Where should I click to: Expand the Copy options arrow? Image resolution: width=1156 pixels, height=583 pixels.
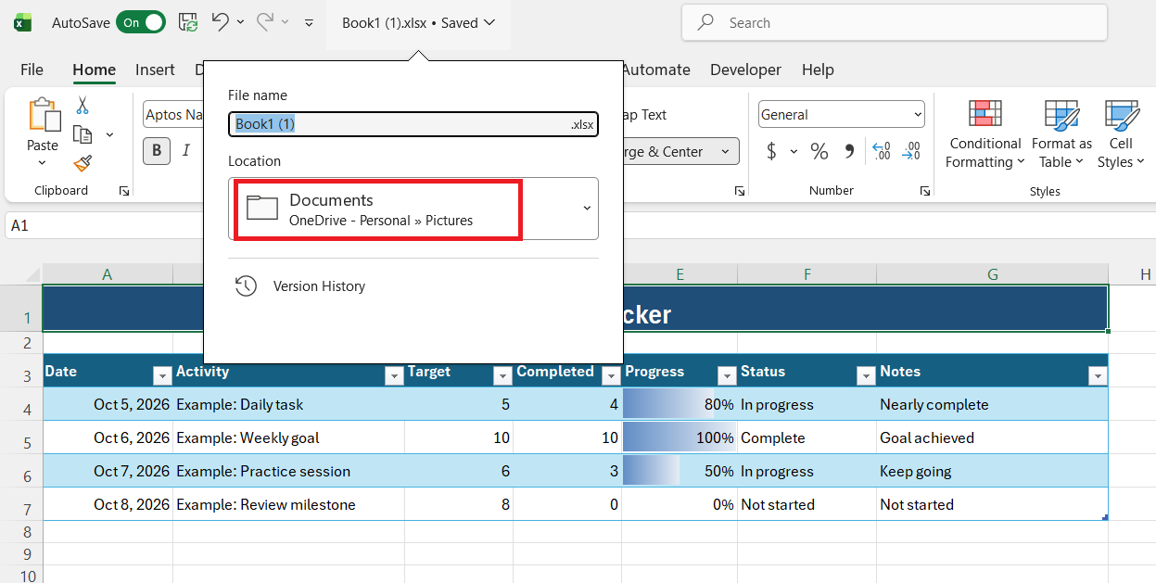pyautogui.click(x=109, y=135)
